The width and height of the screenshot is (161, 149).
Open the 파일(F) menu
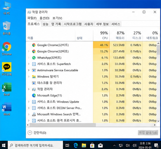point(32,18)
